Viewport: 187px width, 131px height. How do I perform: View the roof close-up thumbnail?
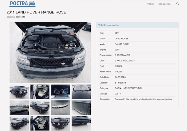click(x=19, y=108)
